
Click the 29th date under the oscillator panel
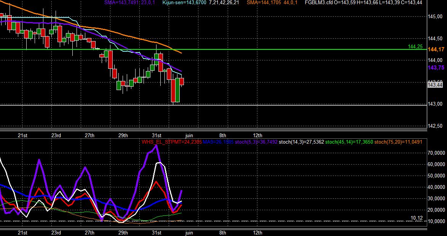(x=123, y=233)
